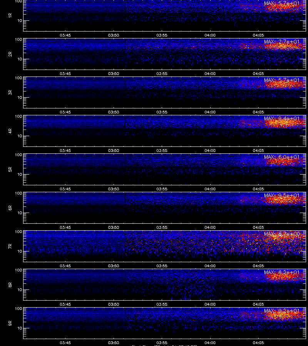308x346 pixels.
Task: Click the 8R panel label
Action: (10, 284)
